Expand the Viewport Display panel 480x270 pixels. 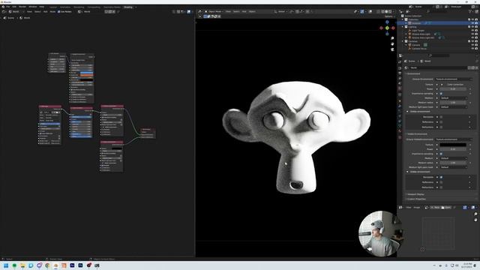[415, 194]
